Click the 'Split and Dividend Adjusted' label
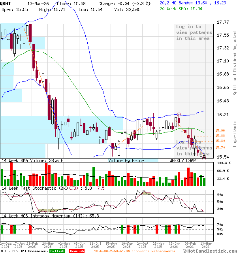Viewport: 237px width, 253px height. click(x=235, y=63)
